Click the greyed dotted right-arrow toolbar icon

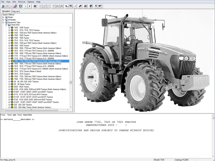[x=75, y=6]
